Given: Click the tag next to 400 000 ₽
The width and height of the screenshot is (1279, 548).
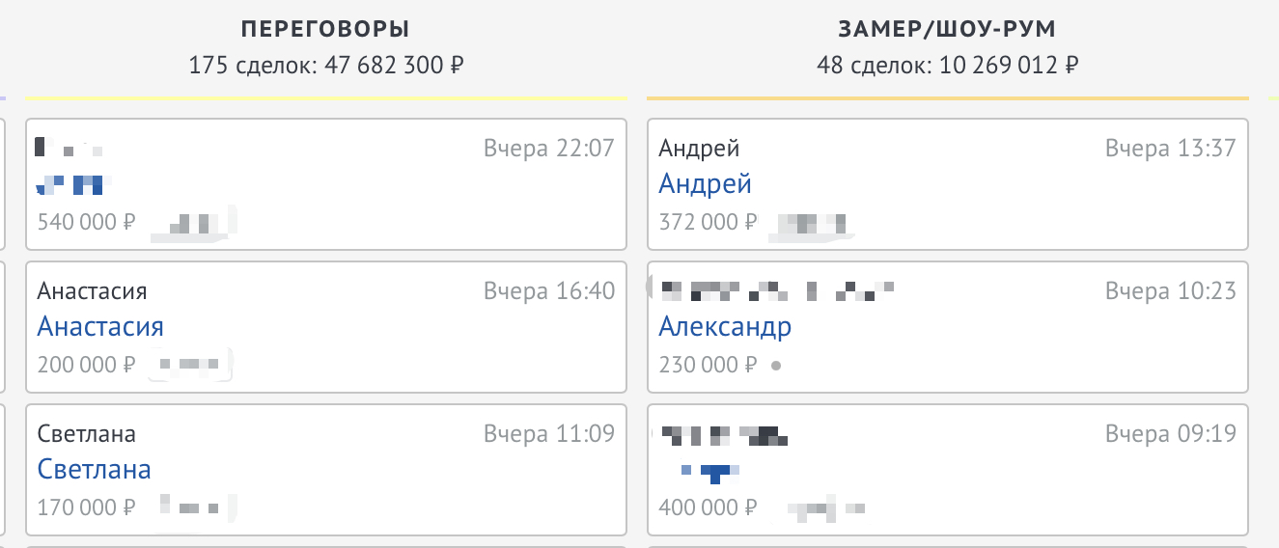Looking at the screenshot, I should tap(820, 507).
